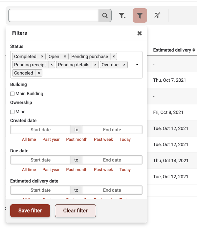The width and height of the screenshot is (197, 239).
Task: Click the clear filters crossed-funnel icon
Action: point(157,15)
